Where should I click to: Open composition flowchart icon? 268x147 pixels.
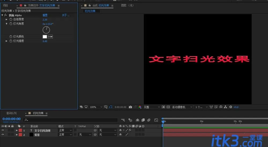click(225, 107)
